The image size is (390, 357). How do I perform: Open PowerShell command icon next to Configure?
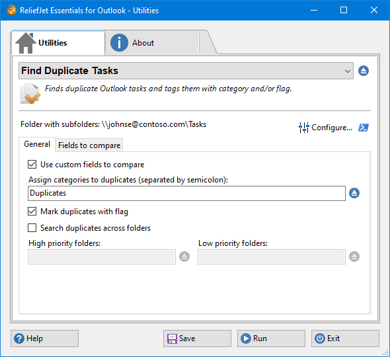pos(364,128)
